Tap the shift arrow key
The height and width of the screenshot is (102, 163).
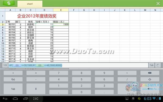tap(150, 79)
